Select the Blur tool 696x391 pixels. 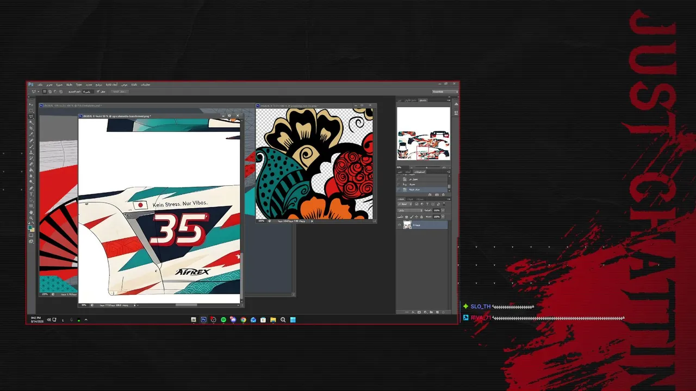(x=31, y=176)
